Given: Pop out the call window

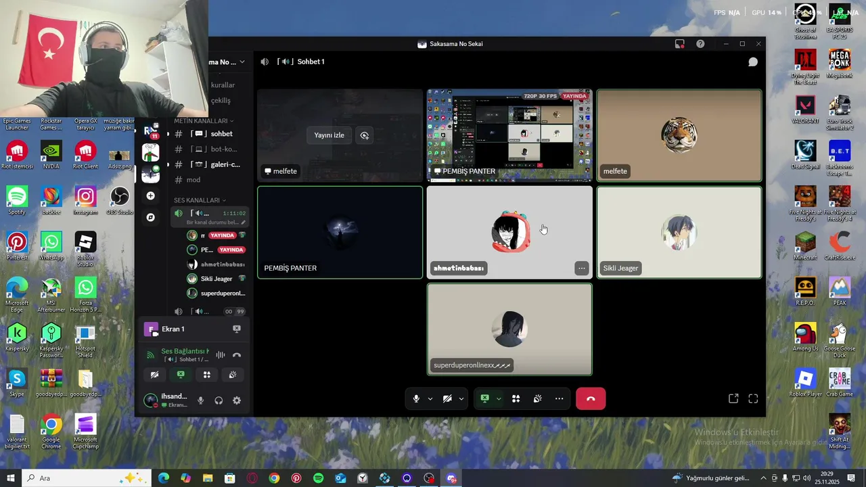Looking at the screenshot, I should point(733,399).
